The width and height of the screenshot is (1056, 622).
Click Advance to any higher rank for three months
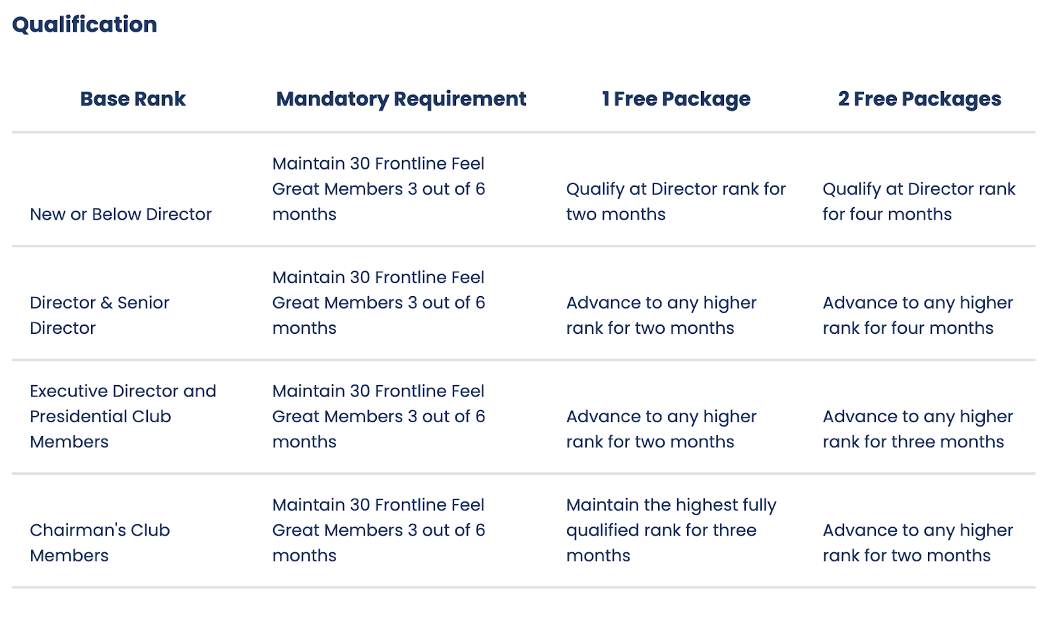(917, 429)
